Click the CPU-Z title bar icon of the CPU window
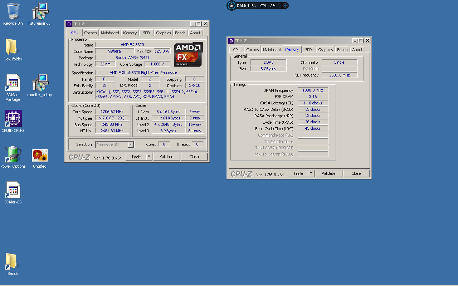Viewport: 458px width, 286px height. point(69,24)
